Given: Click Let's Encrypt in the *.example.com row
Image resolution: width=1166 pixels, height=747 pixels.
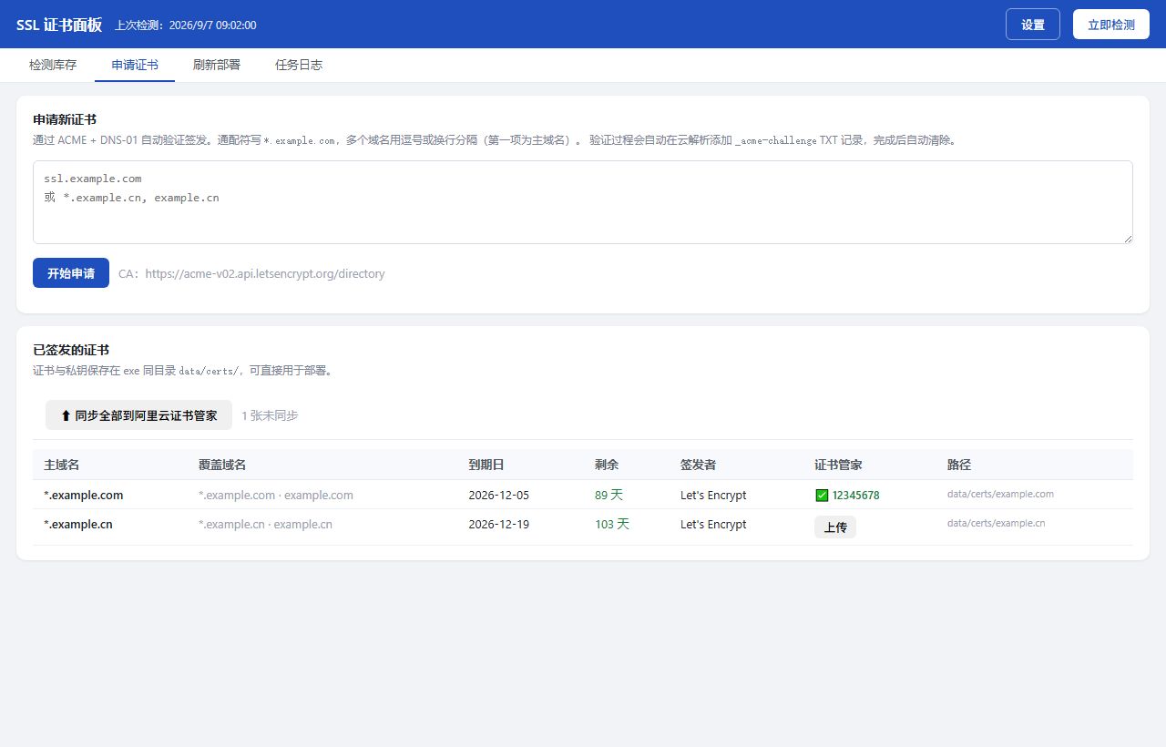Looking at the screenshot, I should coord(713,496).
